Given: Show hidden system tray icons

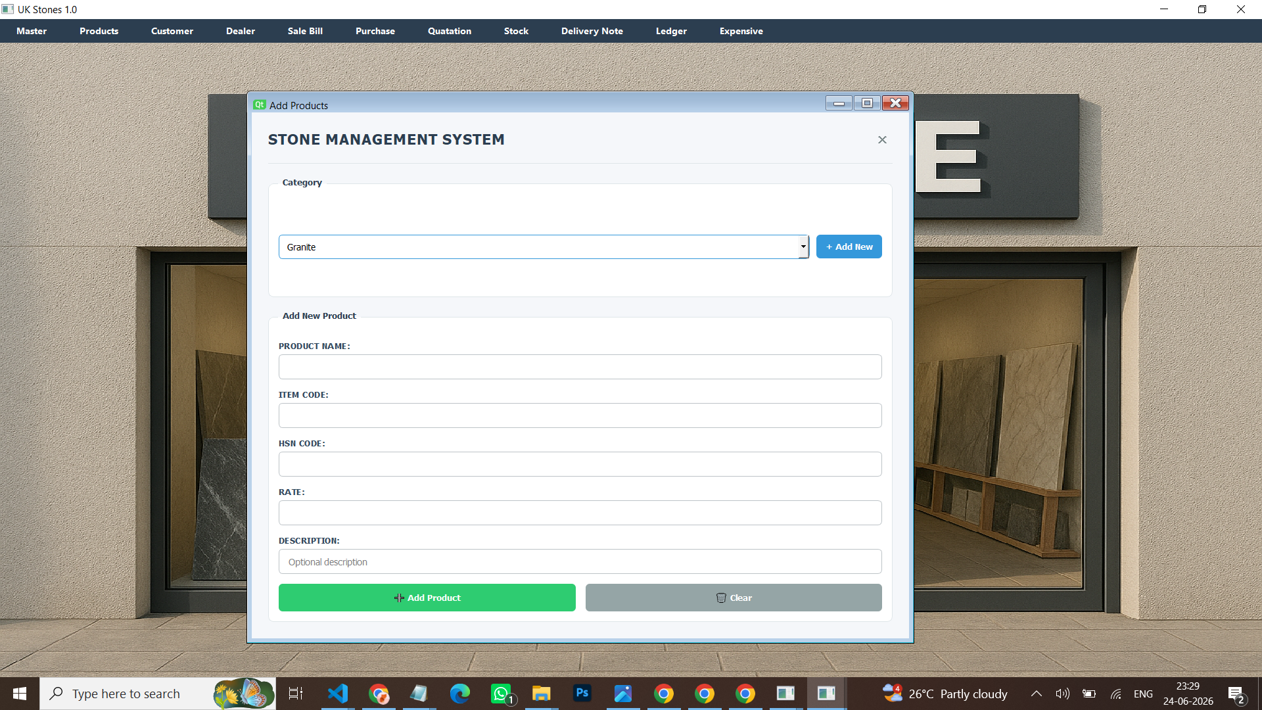Looking at the screenshot, I should coord(1036,694).
